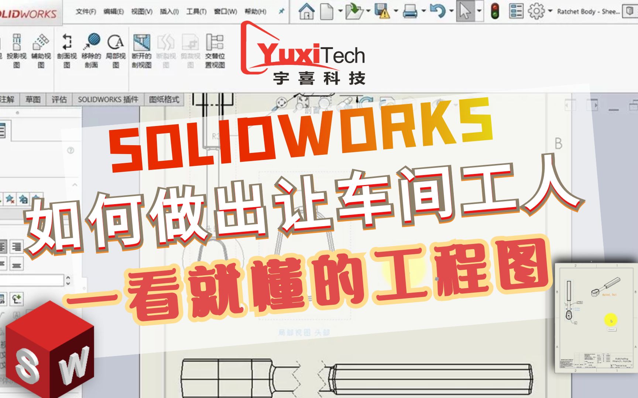The width and height of the screenshot is (638, 398).
Task: Open the 编辑(E) menu
Action: coord(113,11)
